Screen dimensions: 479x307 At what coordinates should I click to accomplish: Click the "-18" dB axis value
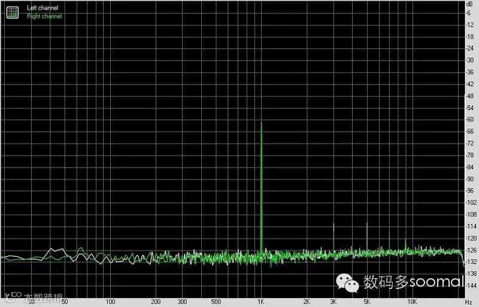pos(469,37)
